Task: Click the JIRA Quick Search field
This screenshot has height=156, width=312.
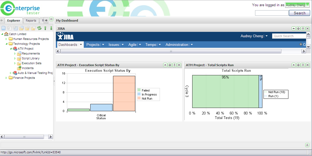Action: coord(289,36)
